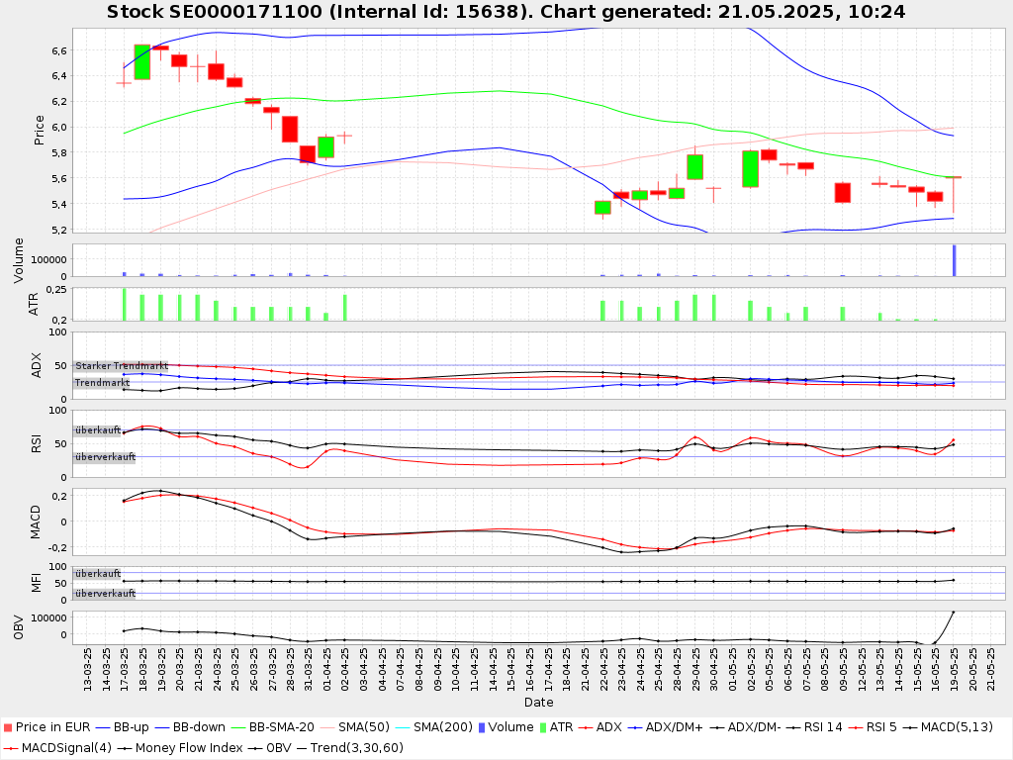Screen dimensions: 1013x760
Task: Click the red candlestick on 09-05-25
Action: pyautogui.click(x=843, y=193)
